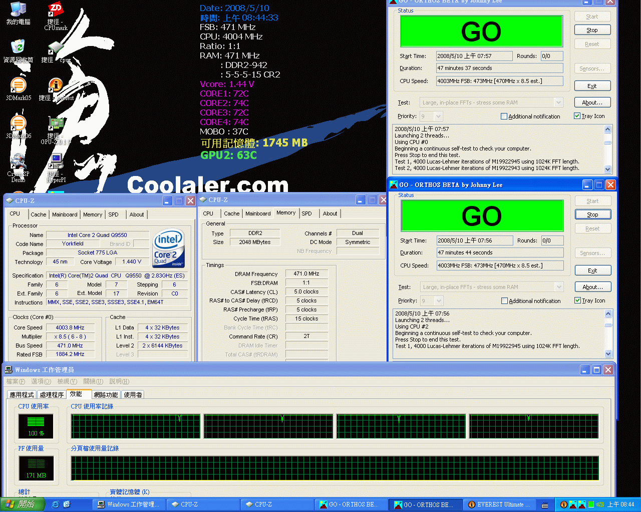The width and height of the screenshot is (641, 512).
Task: Click the green CPU usage tray icon
Action: (x=590, y=504)
